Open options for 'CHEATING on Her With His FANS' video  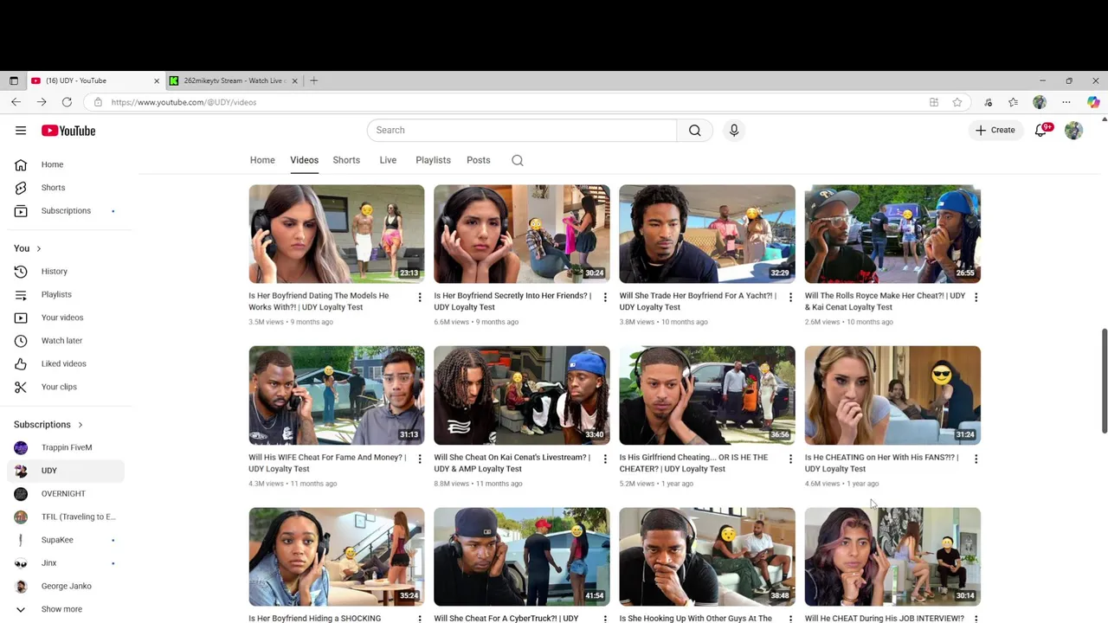tap(976, 459)
